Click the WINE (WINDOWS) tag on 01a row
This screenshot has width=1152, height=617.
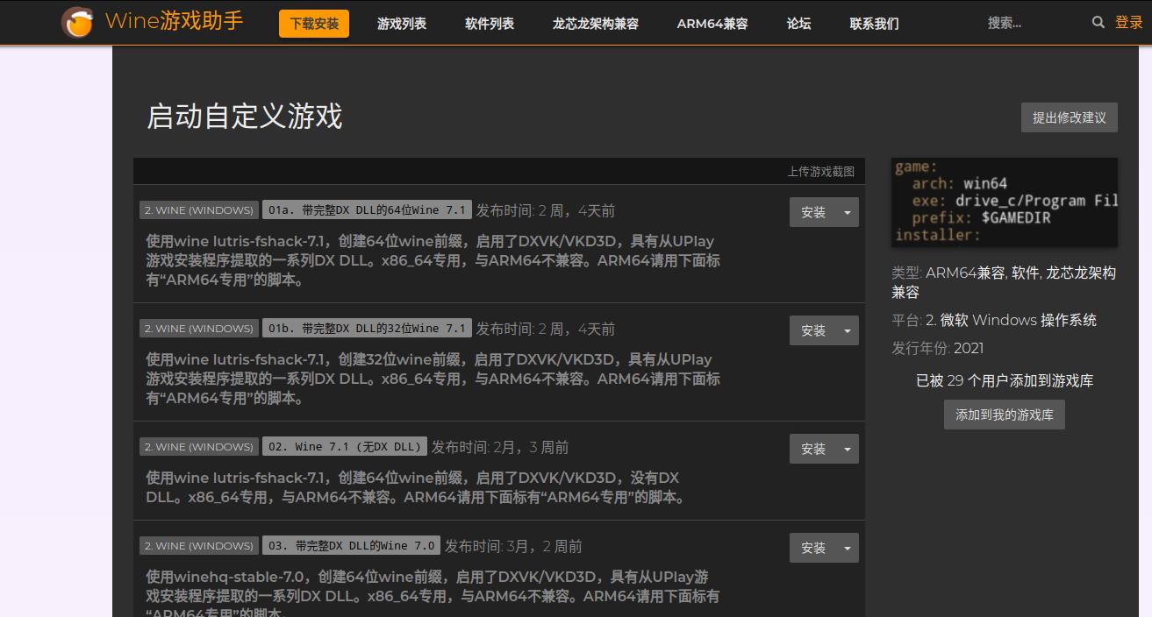point(199,210)
